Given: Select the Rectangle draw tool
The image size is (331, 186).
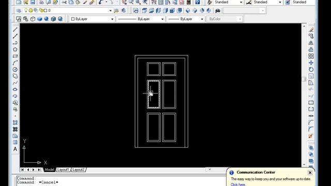Looking at the screenshot, I should pyautogui.click(x=15, y=56).
